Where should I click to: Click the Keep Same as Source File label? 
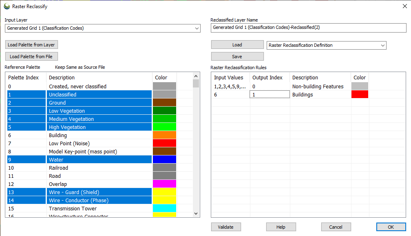[80, 67]
